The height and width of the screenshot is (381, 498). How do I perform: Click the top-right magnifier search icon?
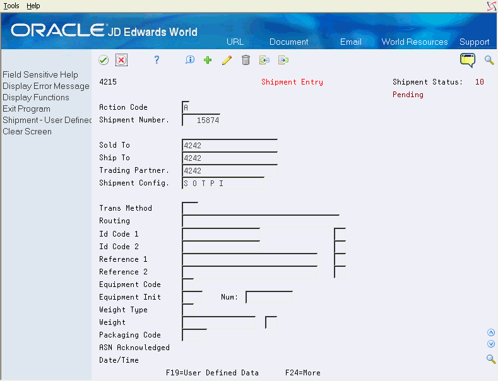[x=489, y=60]
